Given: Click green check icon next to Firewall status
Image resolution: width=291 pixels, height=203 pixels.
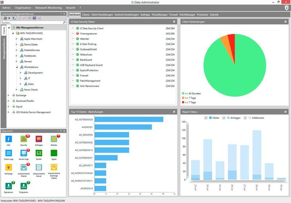Looking at the screenshot, I should pos(77,76).
